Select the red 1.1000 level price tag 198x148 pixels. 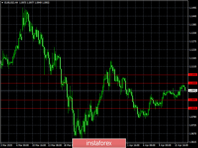(x=193, y=83)
